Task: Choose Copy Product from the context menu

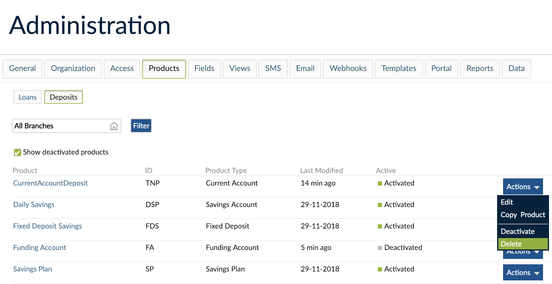Action: 522,214
